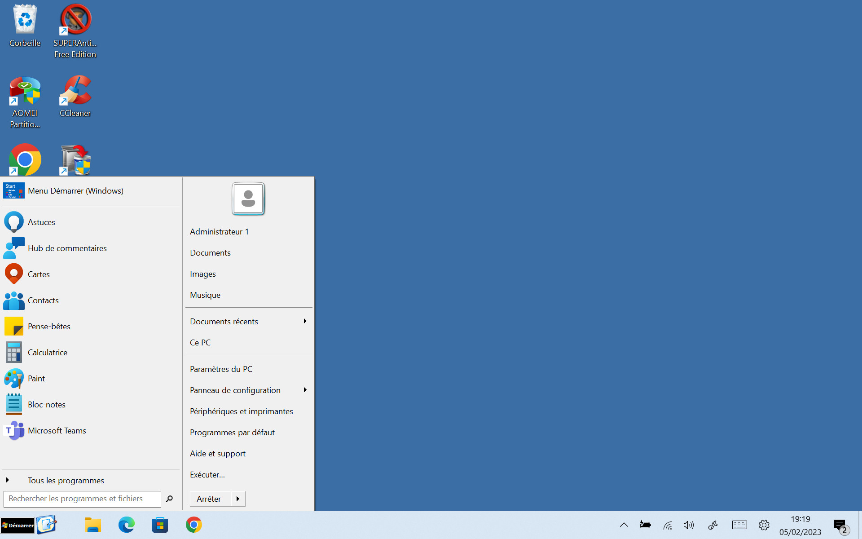Open the settings gear tray icon
The image size is (862, 539).
[x=764, y=525]
